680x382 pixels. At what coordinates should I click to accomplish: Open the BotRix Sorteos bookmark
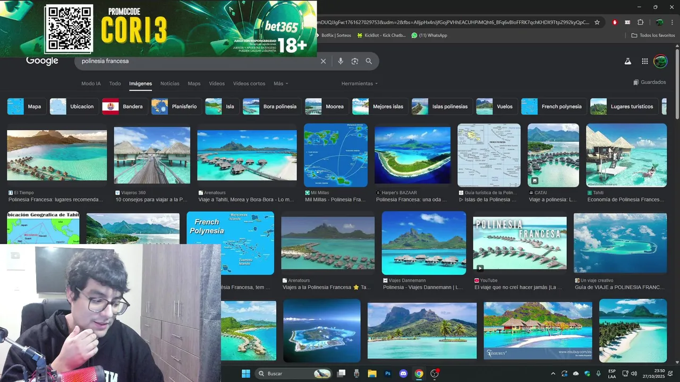click(x=333, y=35)
